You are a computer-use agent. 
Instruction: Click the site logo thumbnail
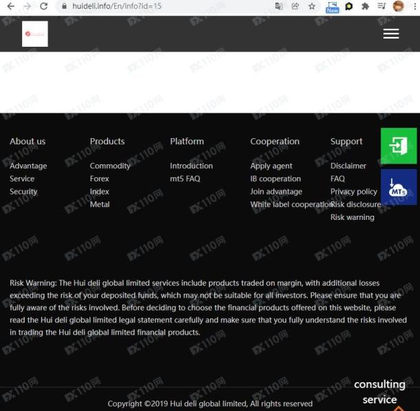[35, 34]
